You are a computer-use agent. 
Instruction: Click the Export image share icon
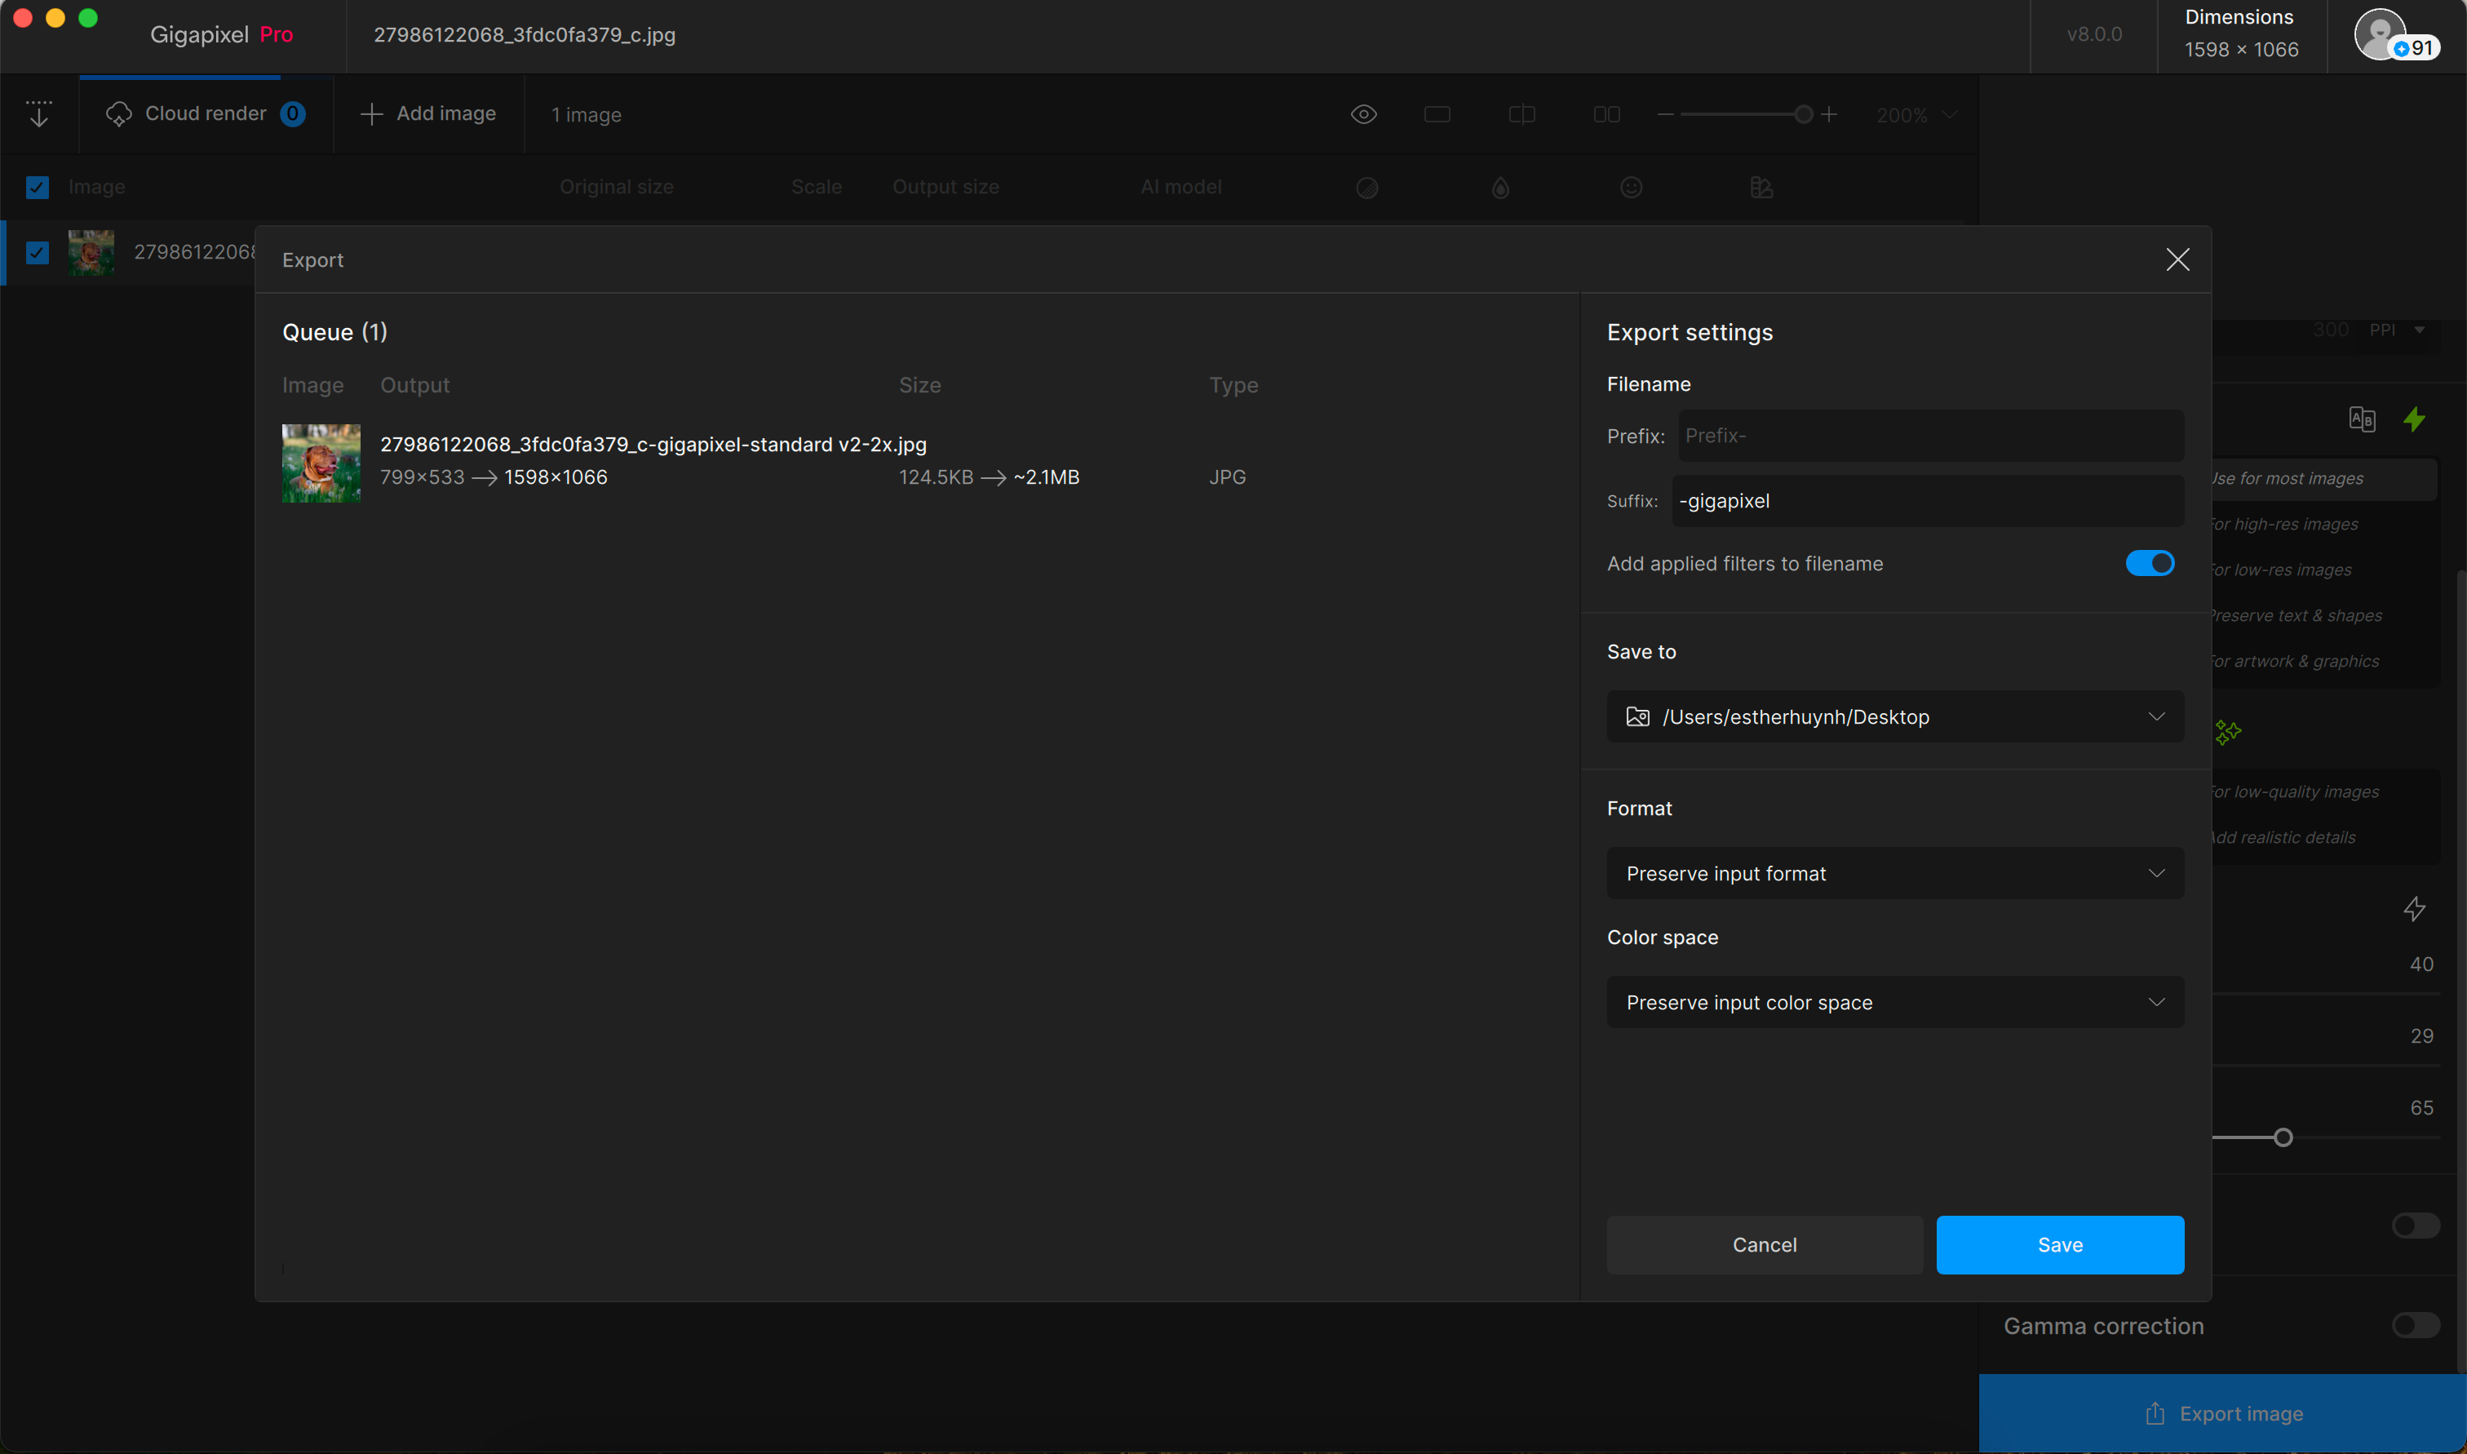(2155, 1413)
